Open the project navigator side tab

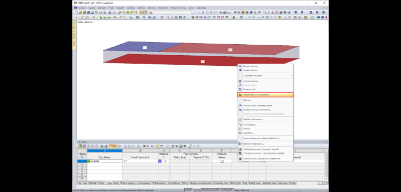tap(74, 35)
